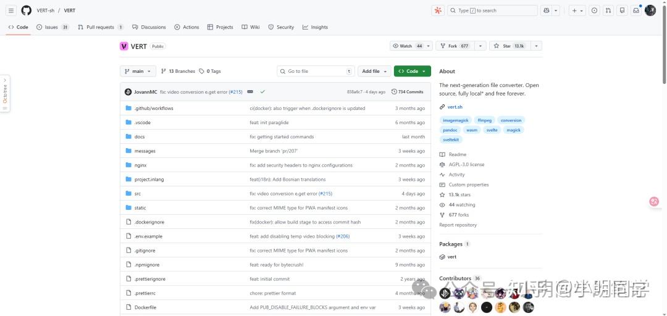This screenshot has height=316, width=667.
Task: Switch to the Insights tab
Action: coord(315,27)
